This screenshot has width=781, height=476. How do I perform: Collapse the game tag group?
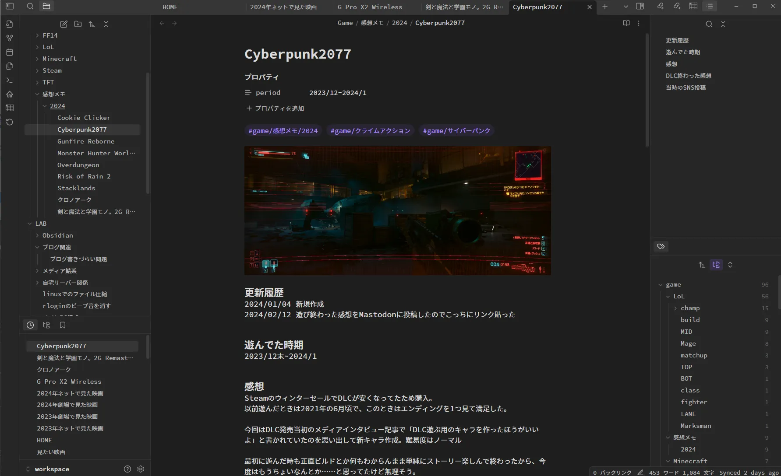coord(661,285)
